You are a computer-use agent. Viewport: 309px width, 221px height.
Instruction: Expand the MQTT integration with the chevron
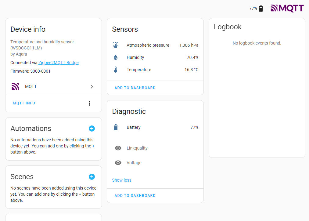tap(92, 87)
